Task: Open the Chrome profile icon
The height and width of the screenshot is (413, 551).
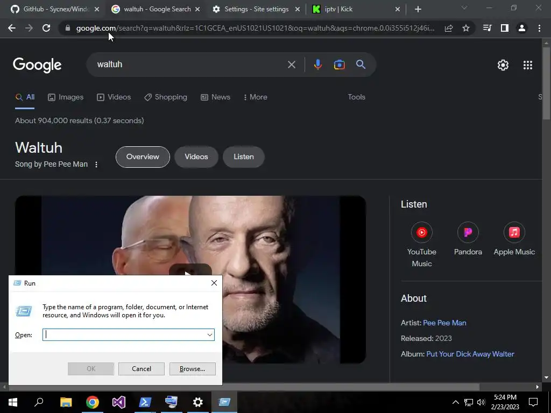Action: (522, 28)
